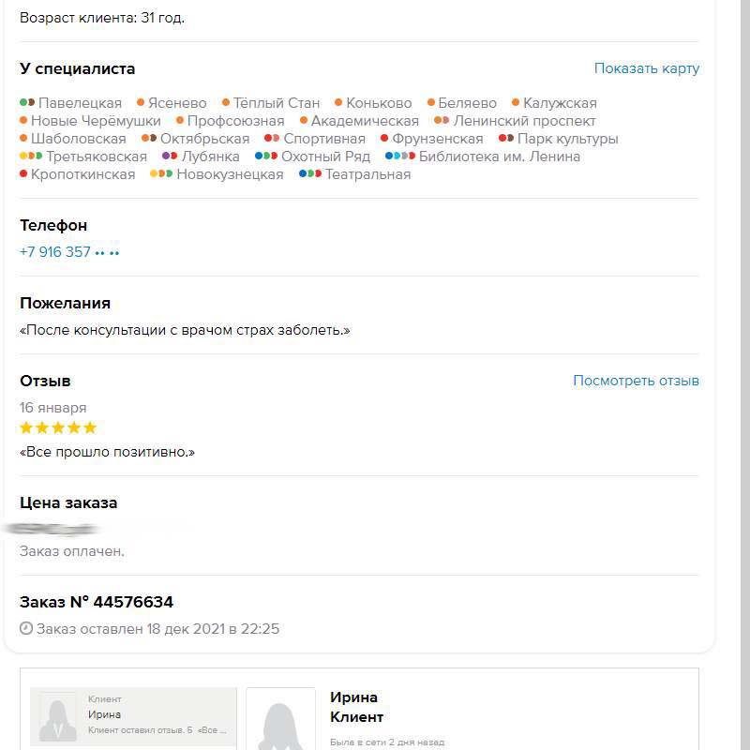Select the Театральная metro station
Image resolution: width=750 pixels, height=750 pixels.
click(x=367, y=174)
